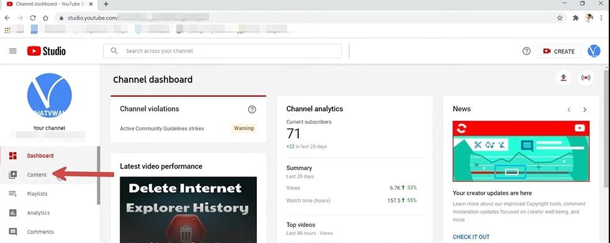Open the browser Extensions puzzle icon

[x=576, y=18]
